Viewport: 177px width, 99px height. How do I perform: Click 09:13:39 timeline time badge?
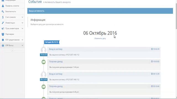click(x=44, y=79)
